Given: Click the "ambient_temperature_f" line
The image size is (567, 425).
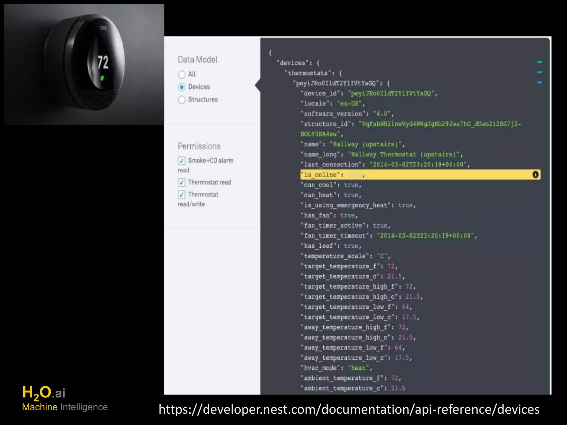Looking at the screenshot, I should coord(351,378).
